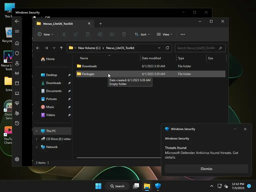Image resolution: width=256 pixels, height=192 pixels.
Task: Open Device security laptop icon in sidebar
Action: click(17, 93)
